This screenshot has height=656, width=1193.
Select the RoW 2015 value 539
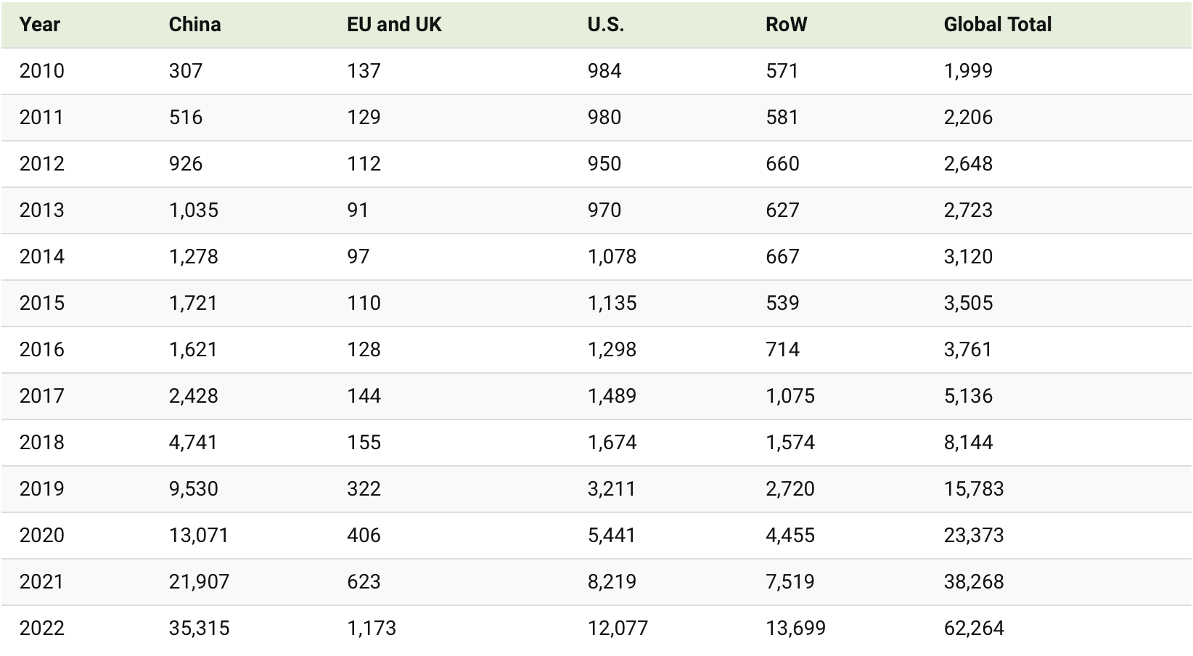pos(782,303)
